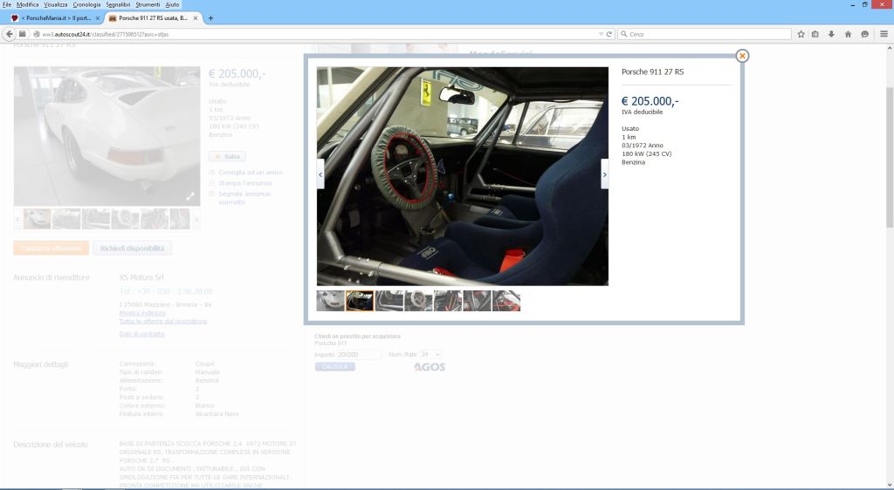Image resolution: width=894 pixels, height=490 pixels.
Task: Close the PorscheMania.it tab
Action: (x=98, y=18)
